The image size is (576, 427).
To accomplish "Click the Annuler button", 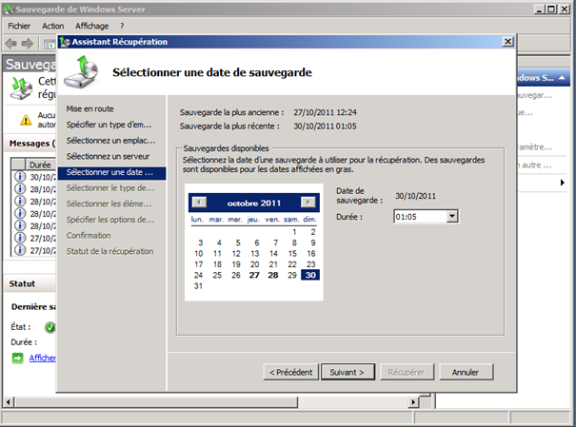I will [466, 372].
